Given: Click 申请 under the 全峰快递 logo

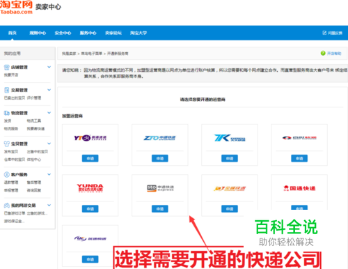Looking at the screenshot, I should [230, 209].
